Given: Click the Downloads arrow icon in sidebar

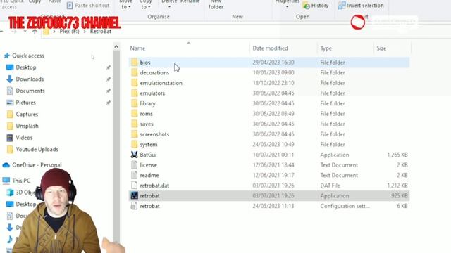Looking at the screenshot, I should pos(10,79).
